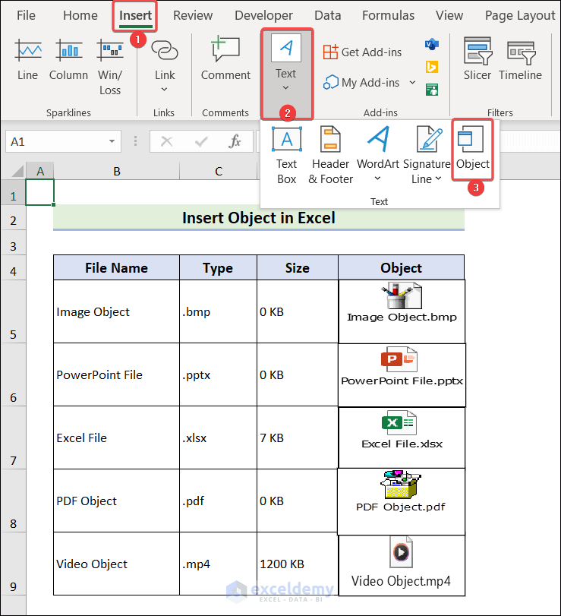This screenshot has height=616, width=561.
Task: Open the Page Layout tab
Action: tap(520, 15)
